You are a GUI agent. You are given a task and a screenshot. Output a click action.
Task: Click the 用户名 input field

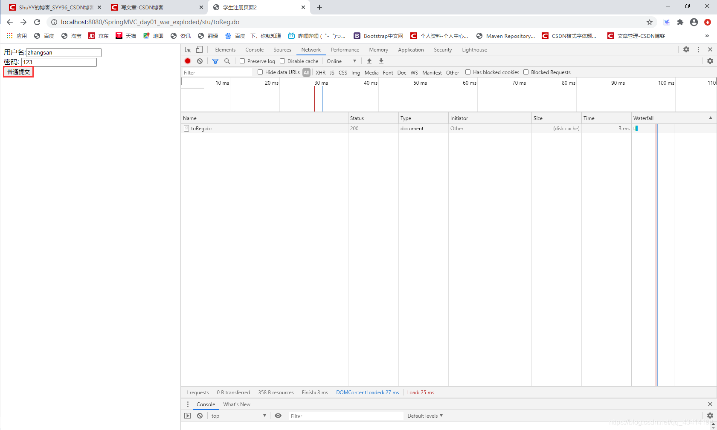pyautogui.click(x=64, y=52)
